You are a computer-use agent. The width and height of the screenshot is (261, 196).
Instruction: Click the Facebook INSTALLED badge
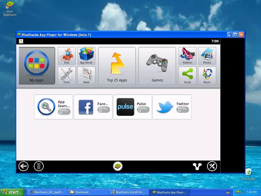click(103, 110)
